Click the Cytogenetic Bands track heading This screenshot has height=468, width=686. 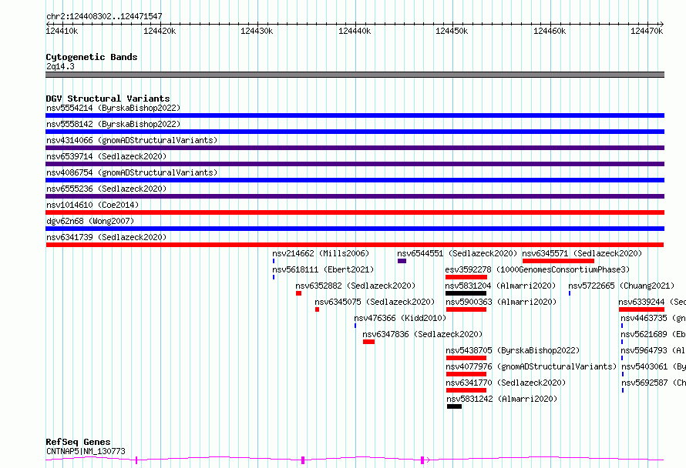coord(92,57)
